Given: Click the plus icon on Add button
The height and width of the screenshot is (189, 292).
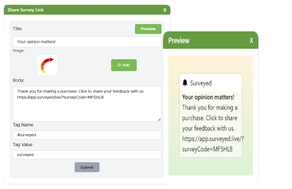Looking at the screenshot, I should [x=119, y=65].
